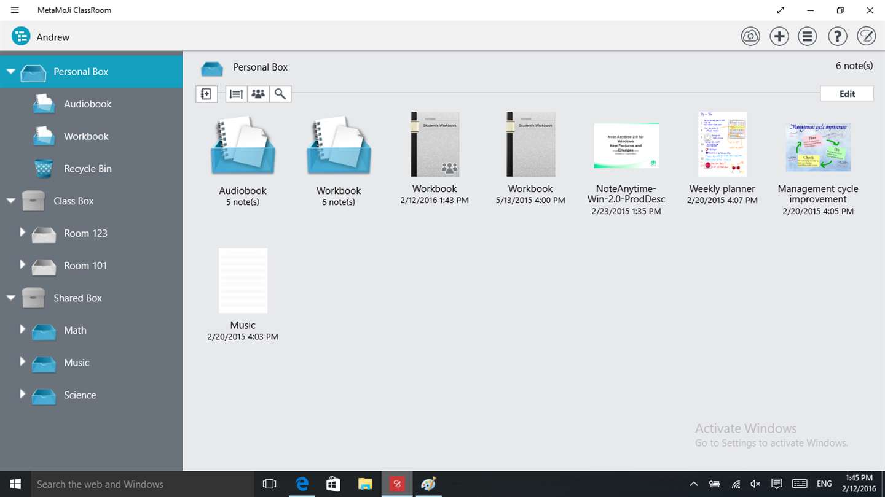The height and width of the screenshot is (497, 885).
Task: Expand Room 101 arrow
Action: click(22, 264)
